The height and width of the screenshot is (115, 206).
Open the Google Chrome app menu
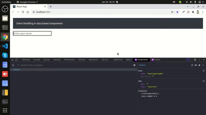point(27,2)
